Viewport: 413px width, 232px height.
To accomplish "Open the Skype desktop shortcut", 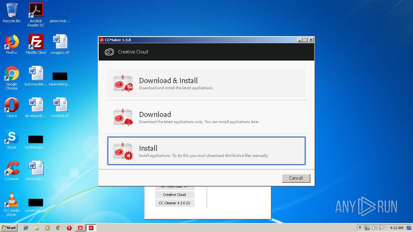I will point(12,139).
